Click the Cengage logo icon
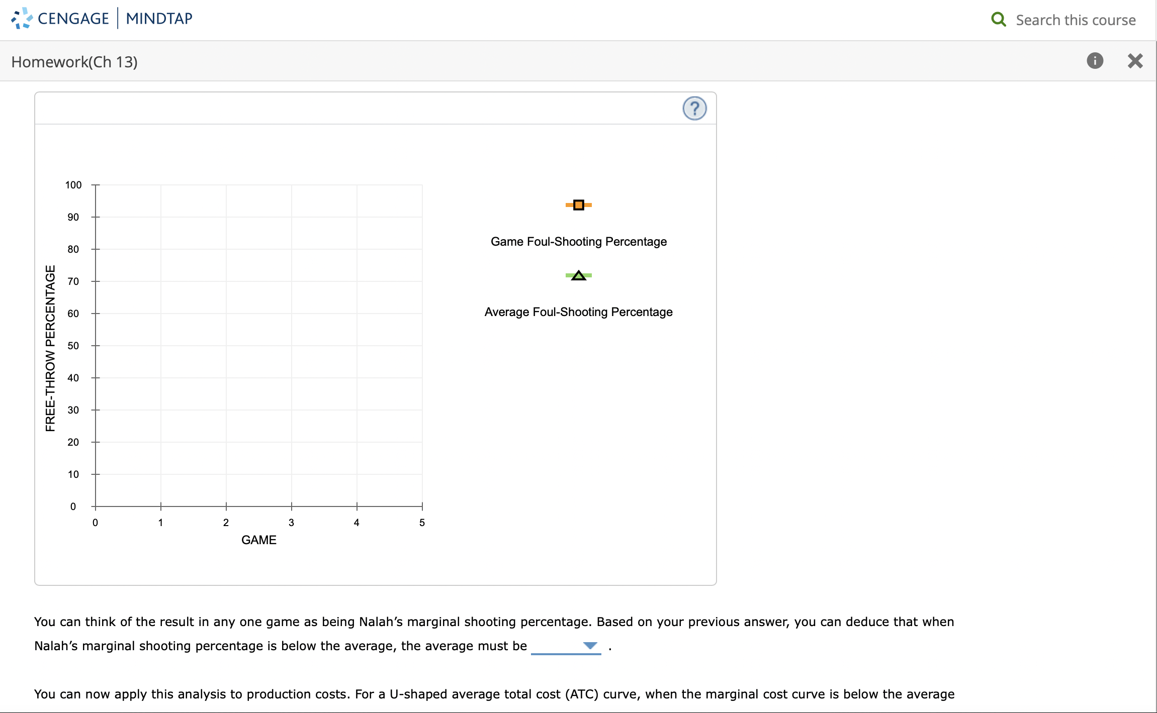1157x713 pixels. click(x=22, y=18)
